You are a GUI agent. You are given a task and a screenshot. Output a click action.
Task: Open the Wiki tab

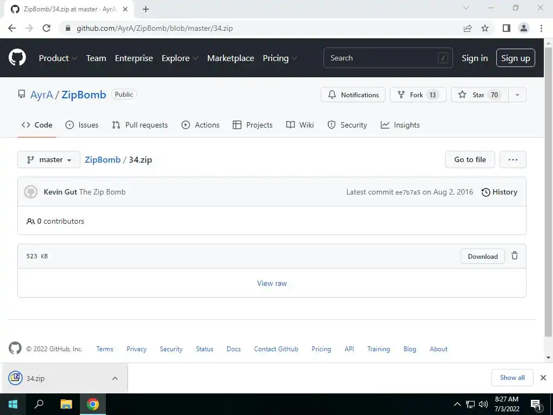300,125
